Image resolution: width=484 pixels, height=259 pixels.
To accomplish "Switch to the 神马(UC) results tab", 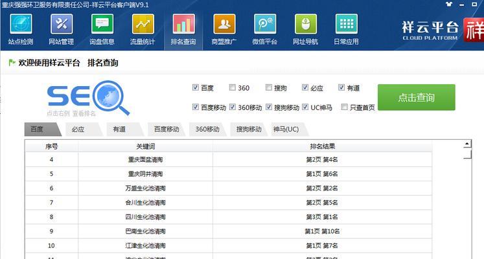I will pyautogui.click(x=289, y=129).
